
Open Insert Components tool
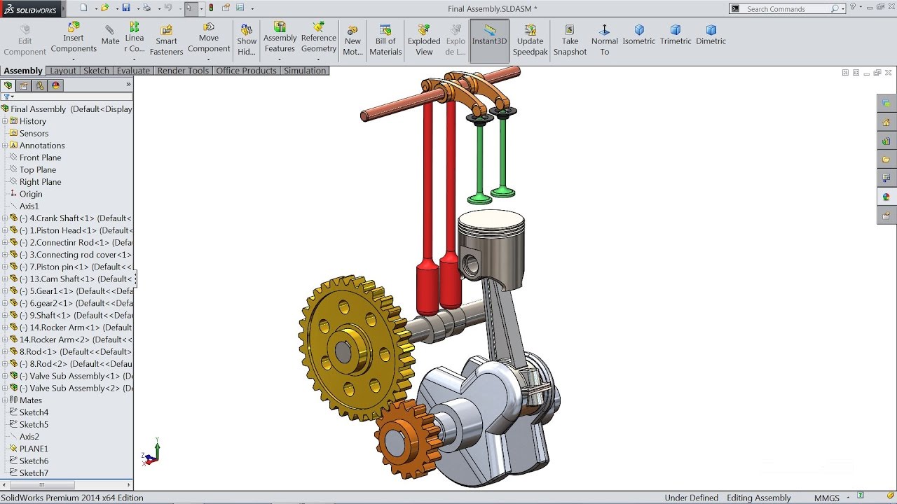click(74, 38)
